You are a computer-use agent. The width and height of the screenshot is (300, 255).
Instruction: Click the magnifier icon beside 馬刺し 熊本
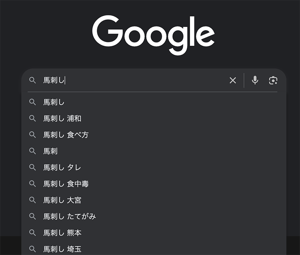(x=33, y=232)
